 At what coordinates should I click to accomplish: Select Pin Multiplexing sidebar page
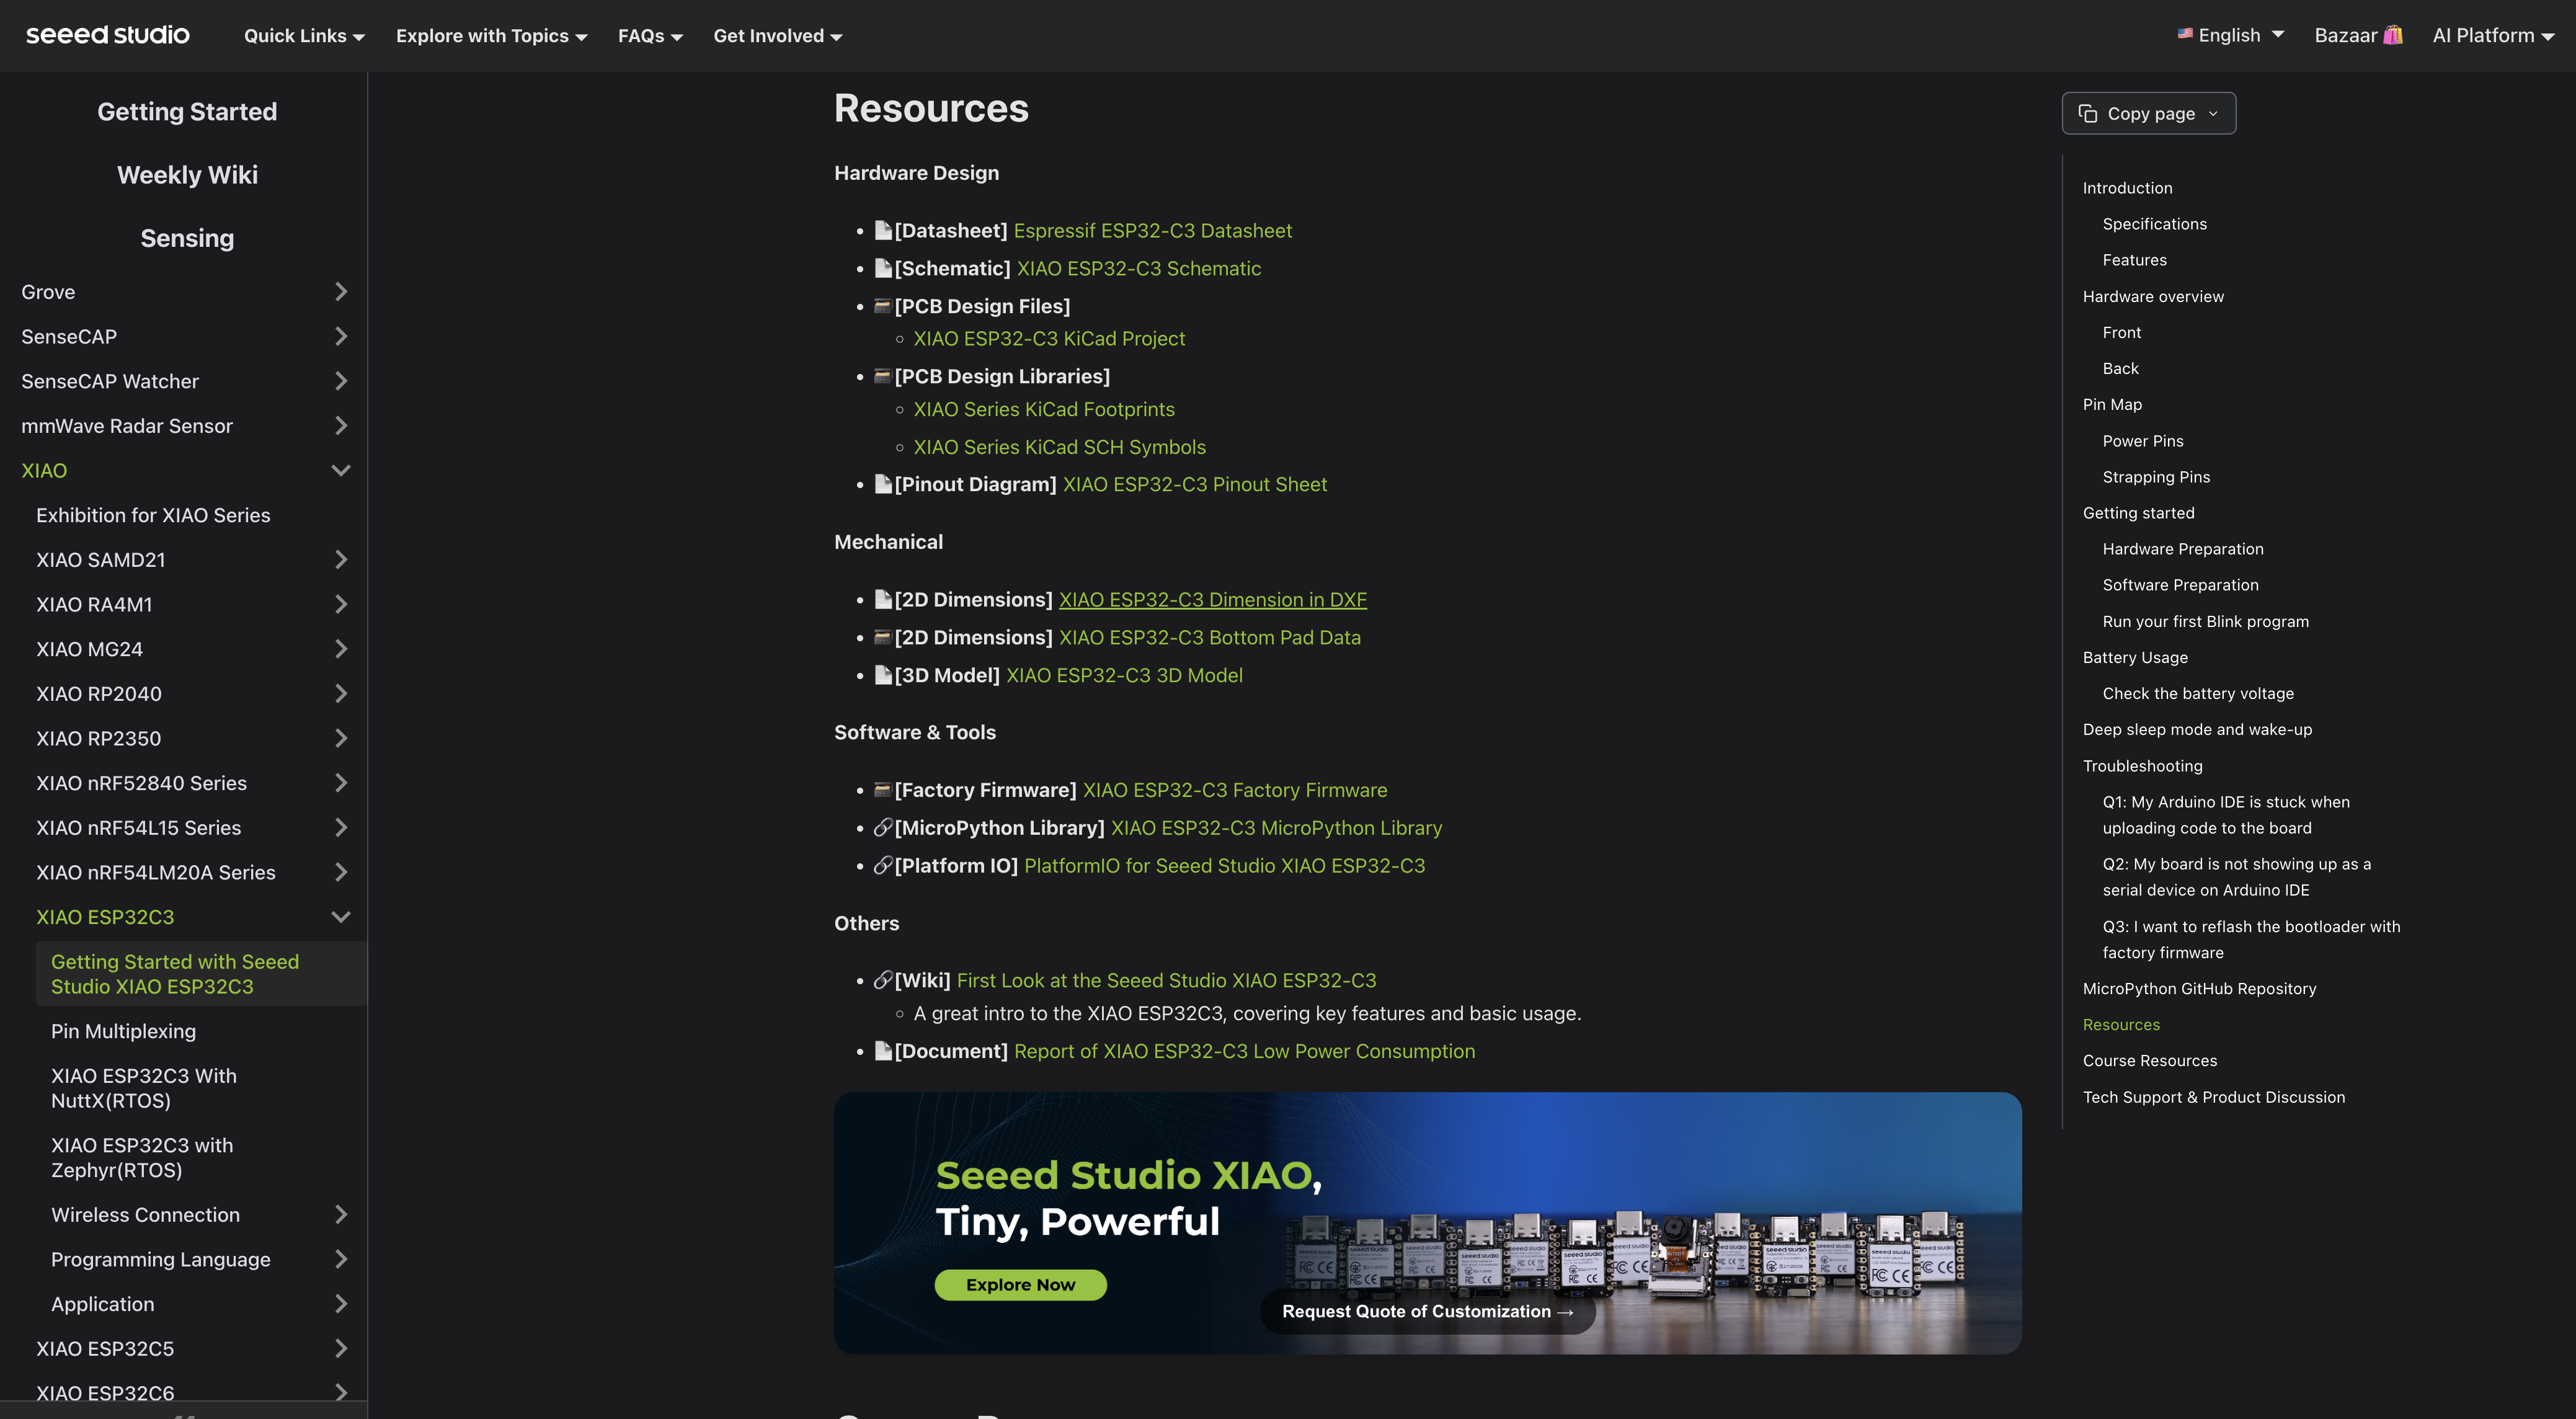click(x=123, y=1031)
